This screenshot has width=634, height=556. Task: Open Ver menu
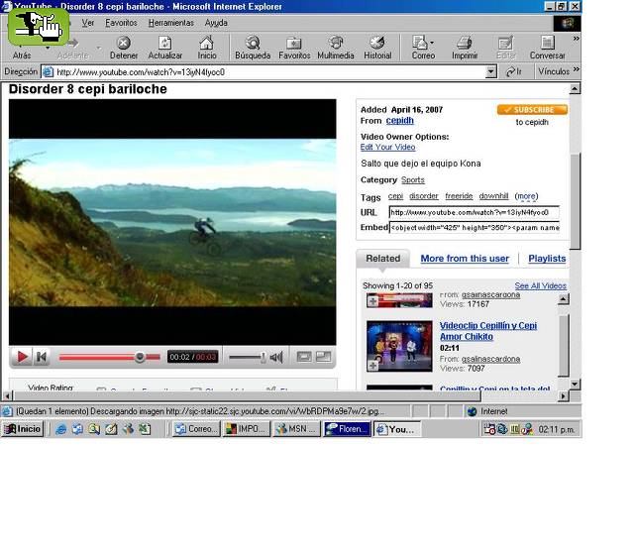point(88,23)
